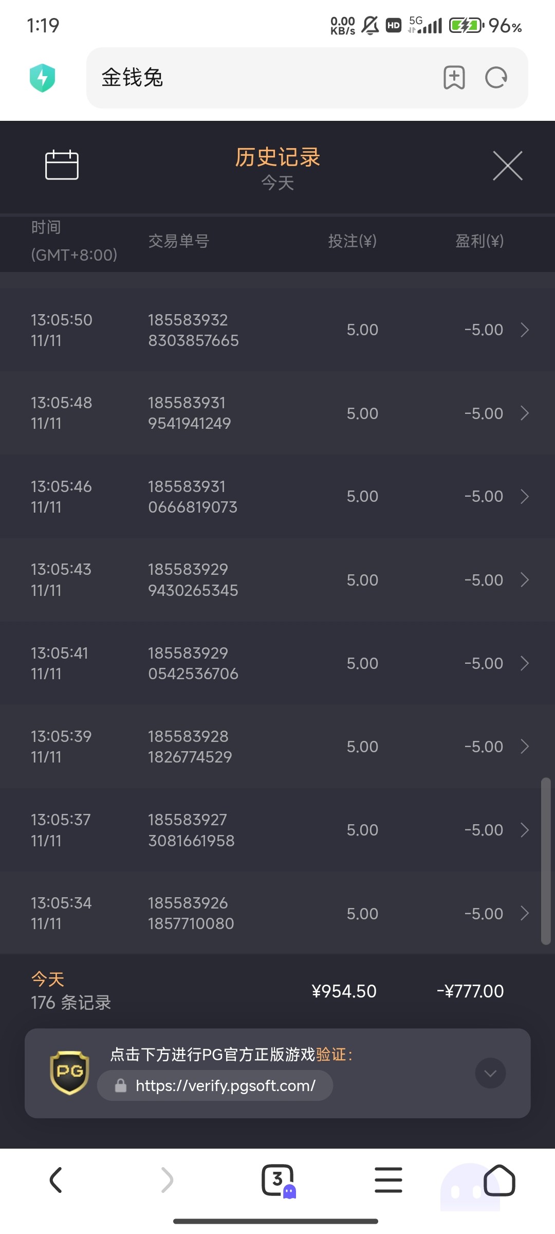
Task: Tap the PG shield logo badge
Action: [x=69, y=1073]
